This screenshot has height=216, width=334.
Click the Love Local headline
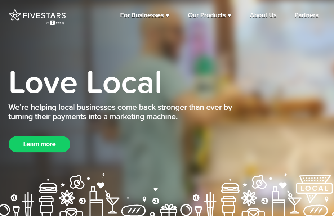pos(85,82)
